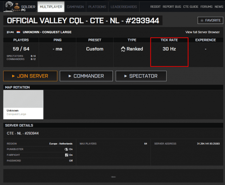Image resolution: width=225 pixels, height=185 pixels.
Task: Click the Ranked chevron icon
Action: pos(123,49)
